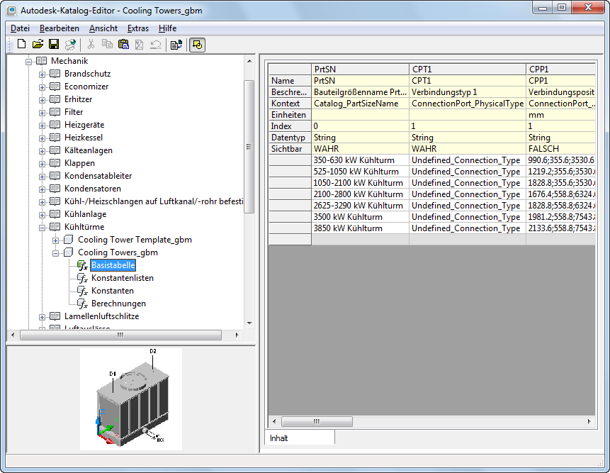Click the Mechanik chapter book icon
This screenshot has height=473, width=610.
click(x=41, y=61)
